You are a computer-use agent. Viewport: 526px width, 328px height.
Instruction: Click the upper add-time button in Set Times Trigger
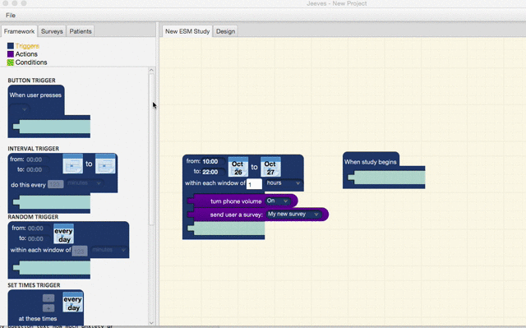48,298
